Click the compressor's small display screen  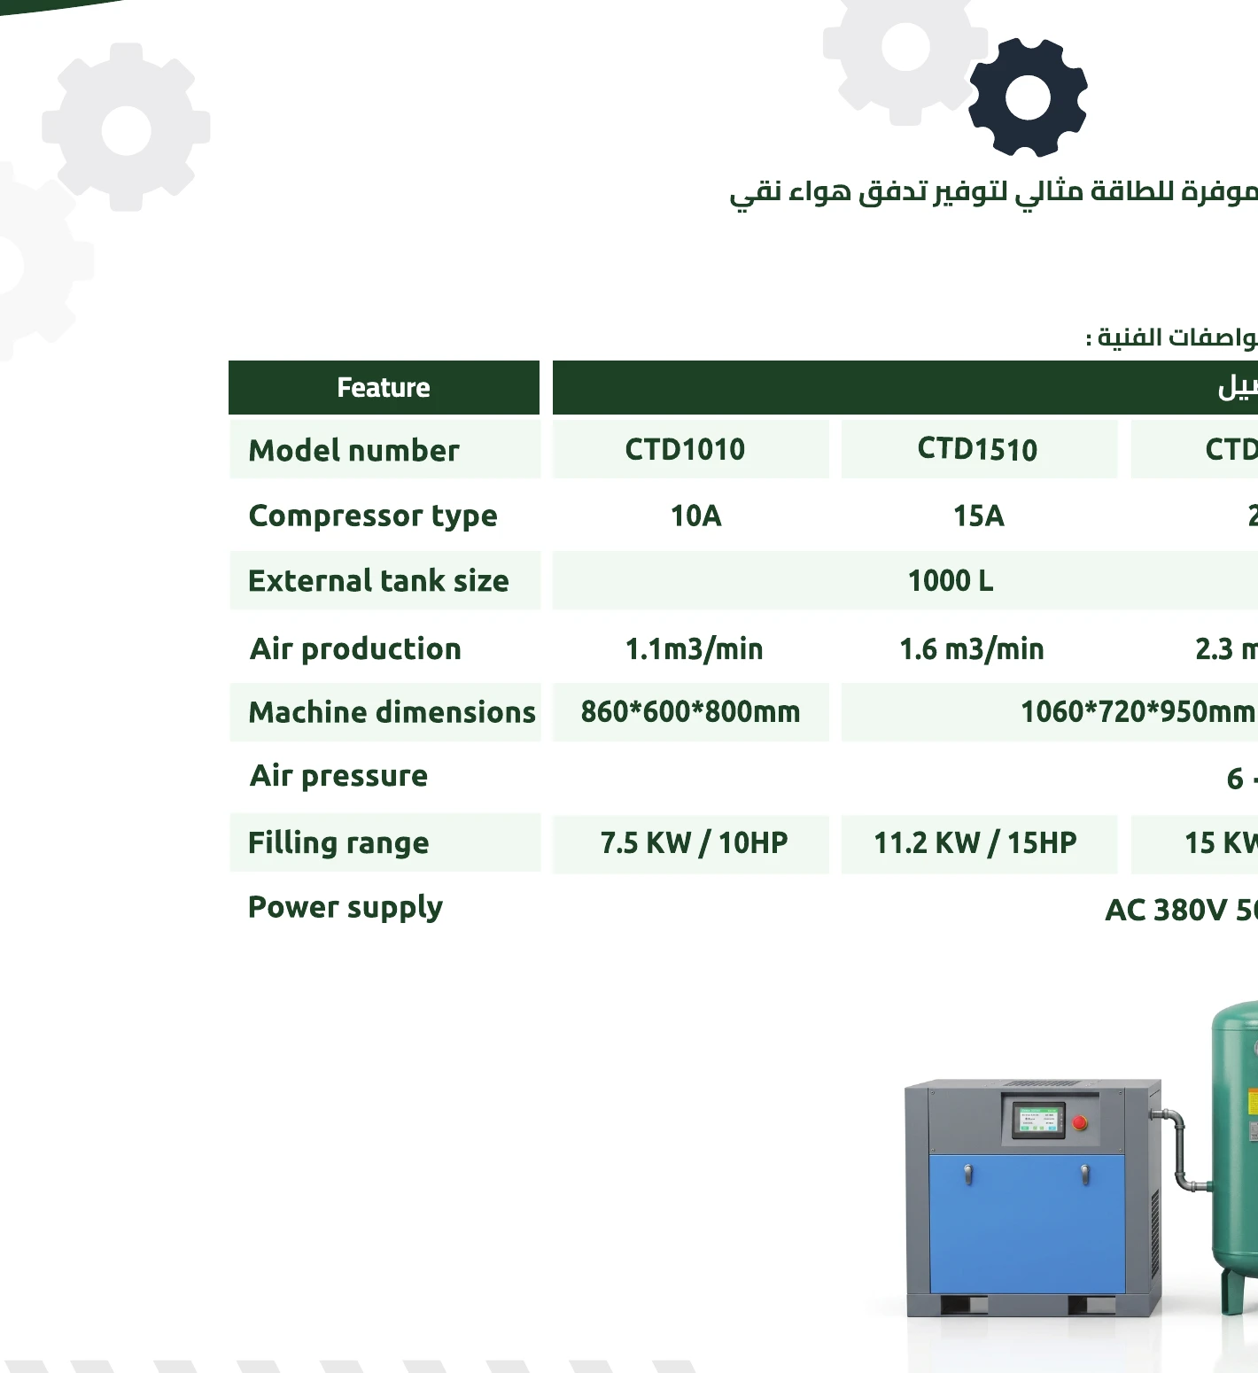(x=1038, y=1120)
